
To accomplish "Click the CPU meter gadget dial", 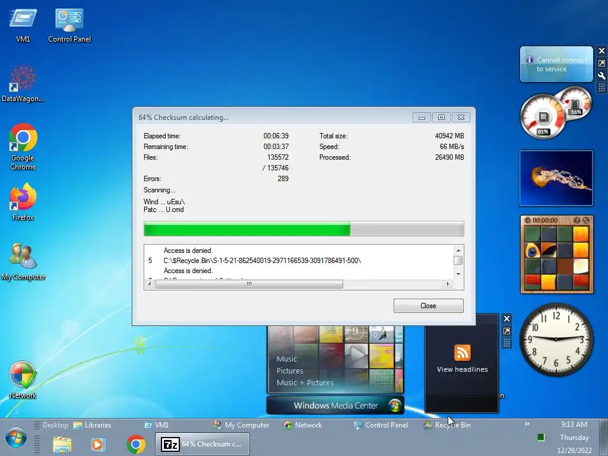I will coord(543,116).
